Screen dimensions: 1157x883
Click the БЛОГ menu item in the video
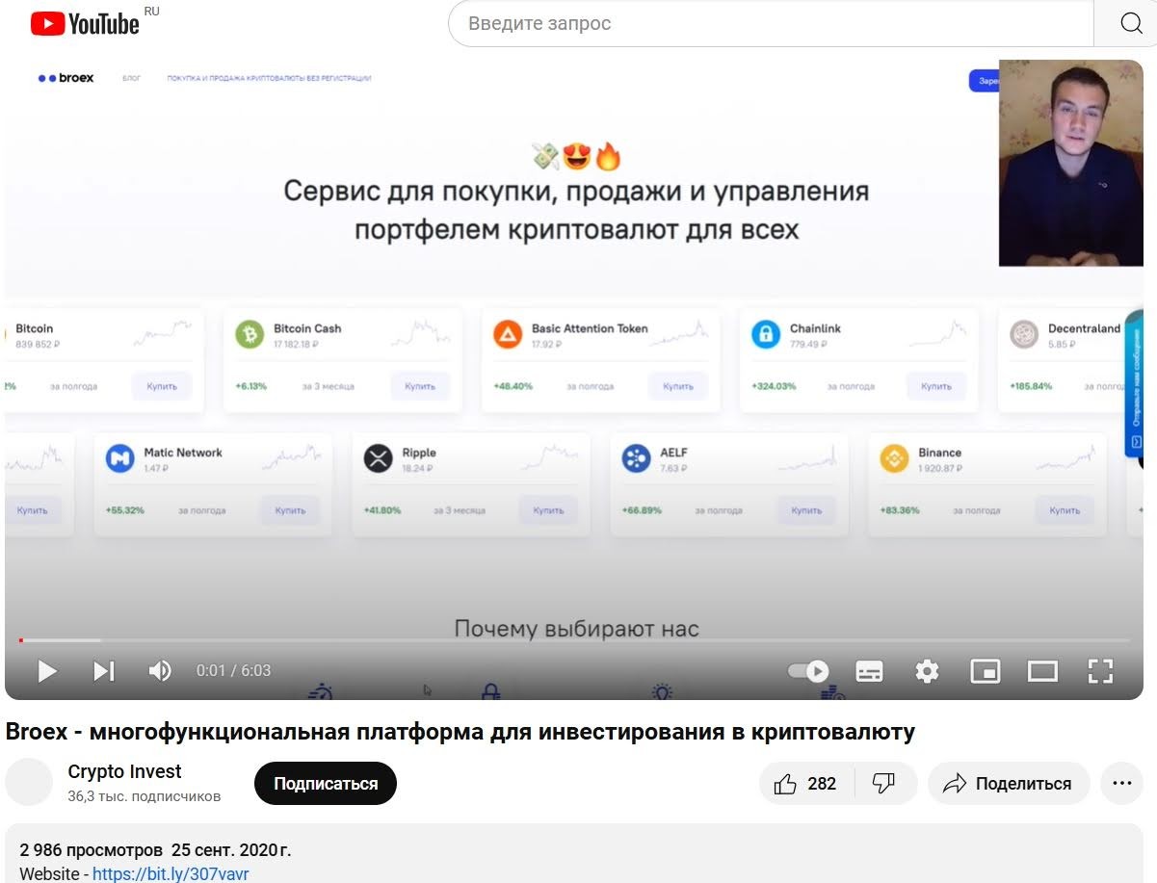[x=132, y=78]
